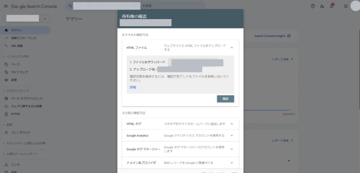360x173 pixels.
Task: Expand 以前のツールとレポート
Action: point(20,154)
